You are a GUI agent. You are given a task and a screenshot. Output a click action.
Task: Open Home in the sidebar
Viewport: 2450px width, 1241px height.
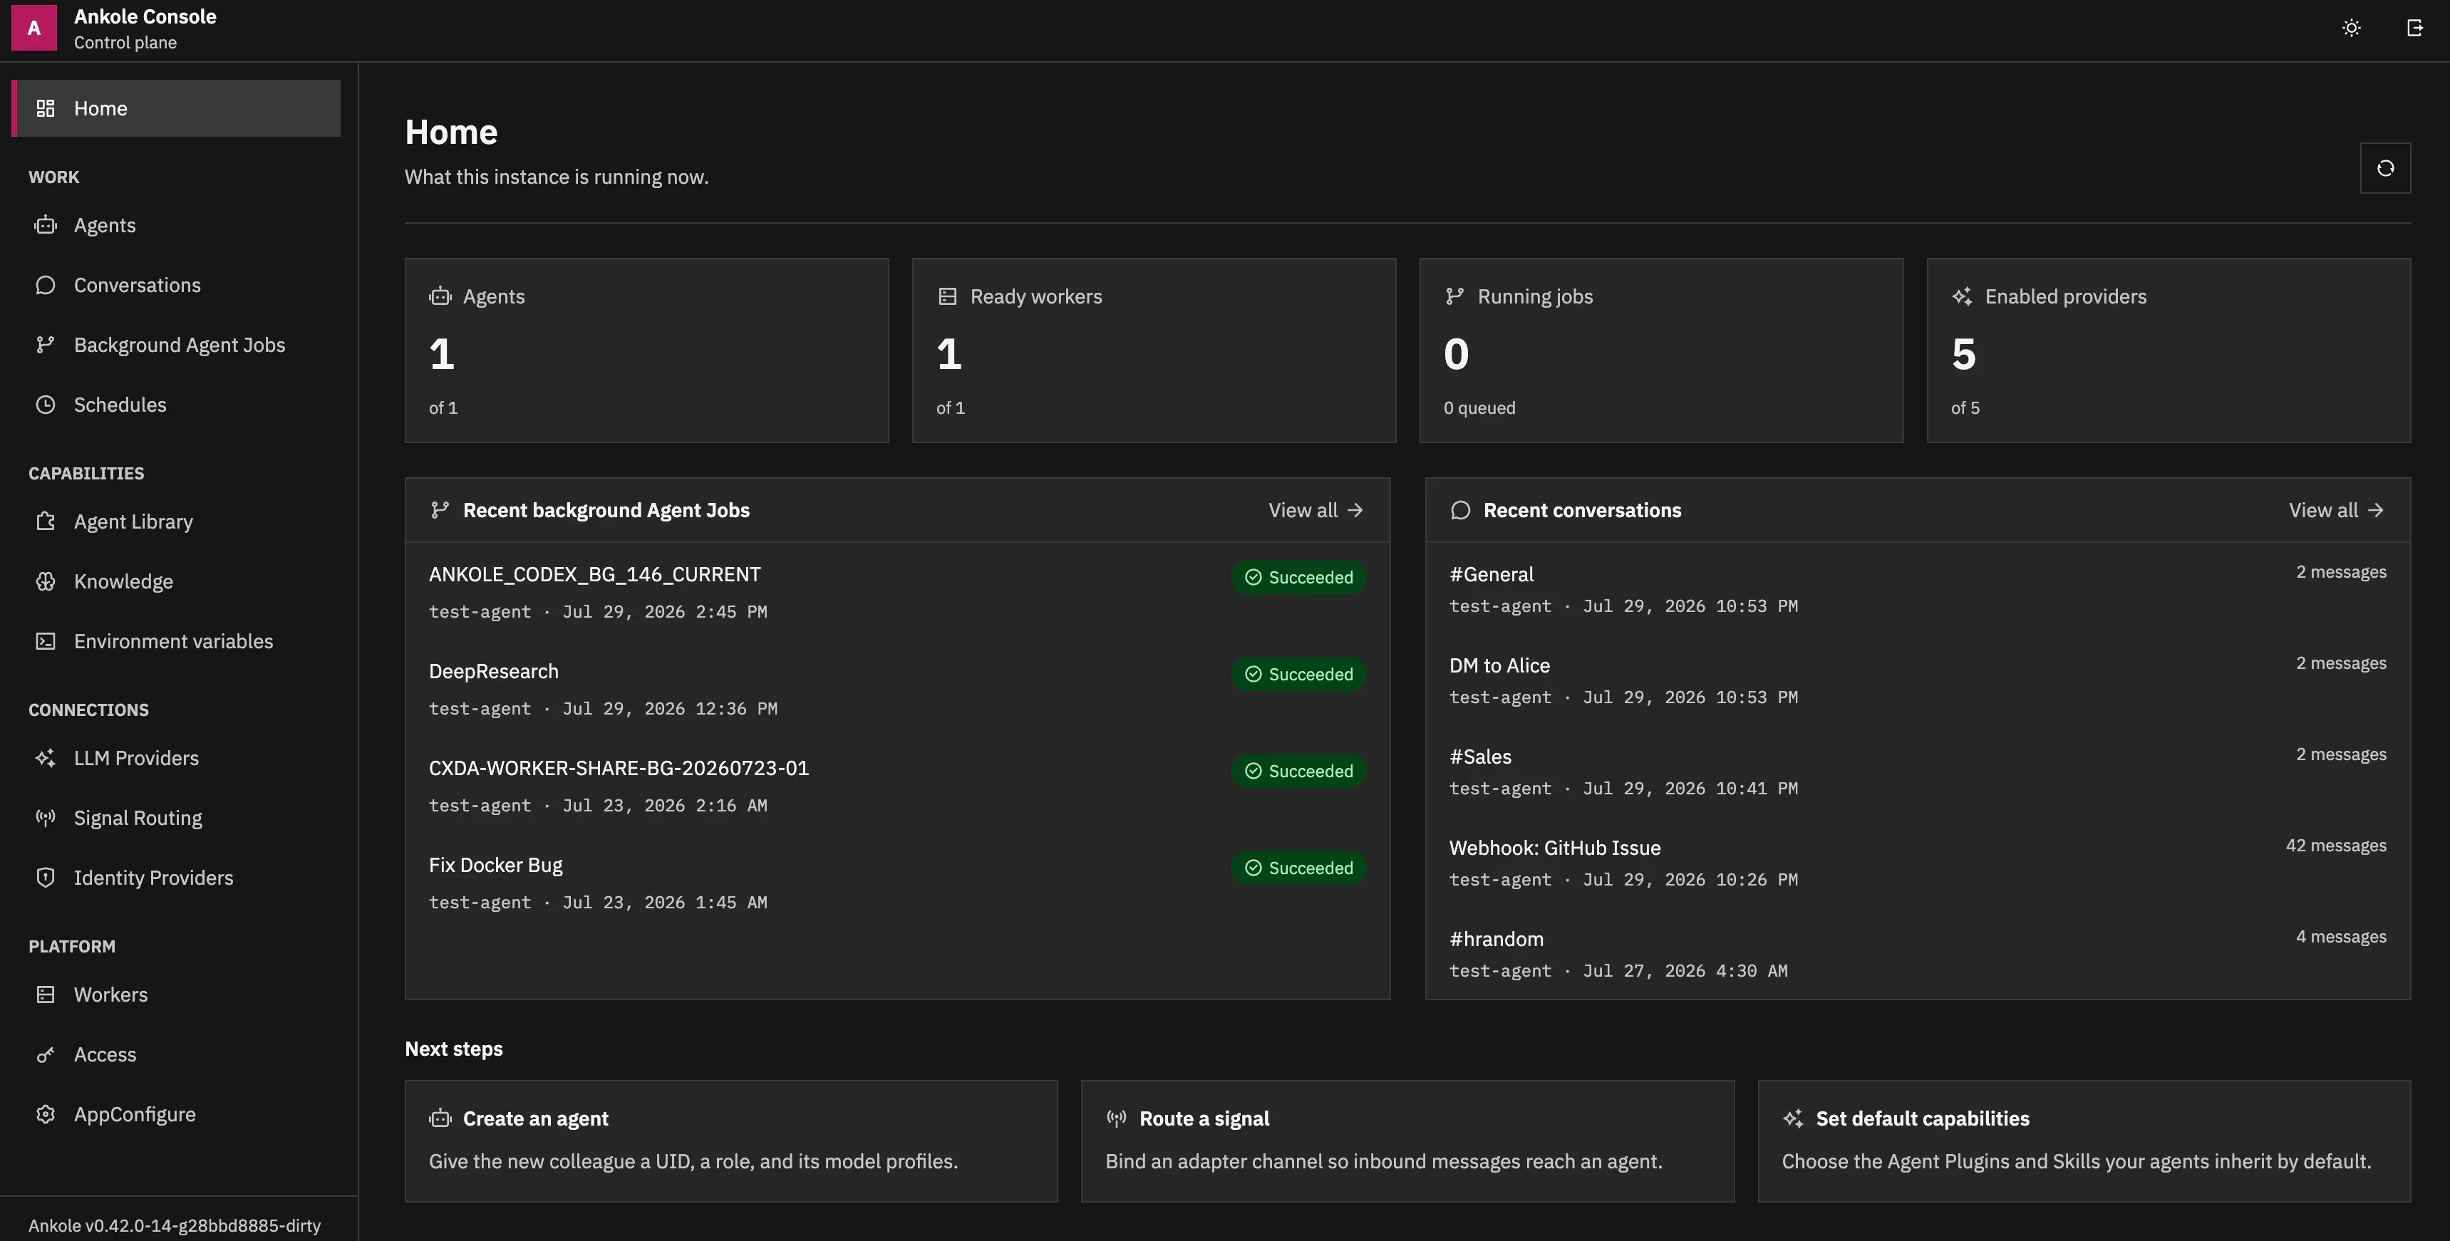[176, 108]
